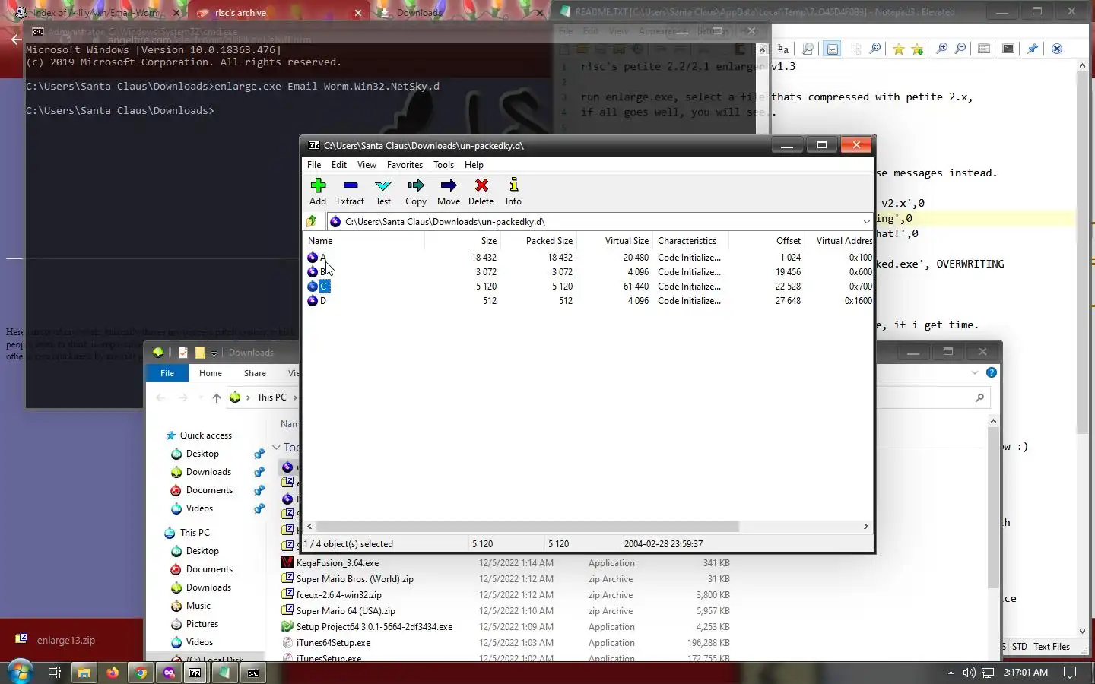Select This PC node in Explorer sidebar
This screenshot has height=684, width=1095.
195,533
